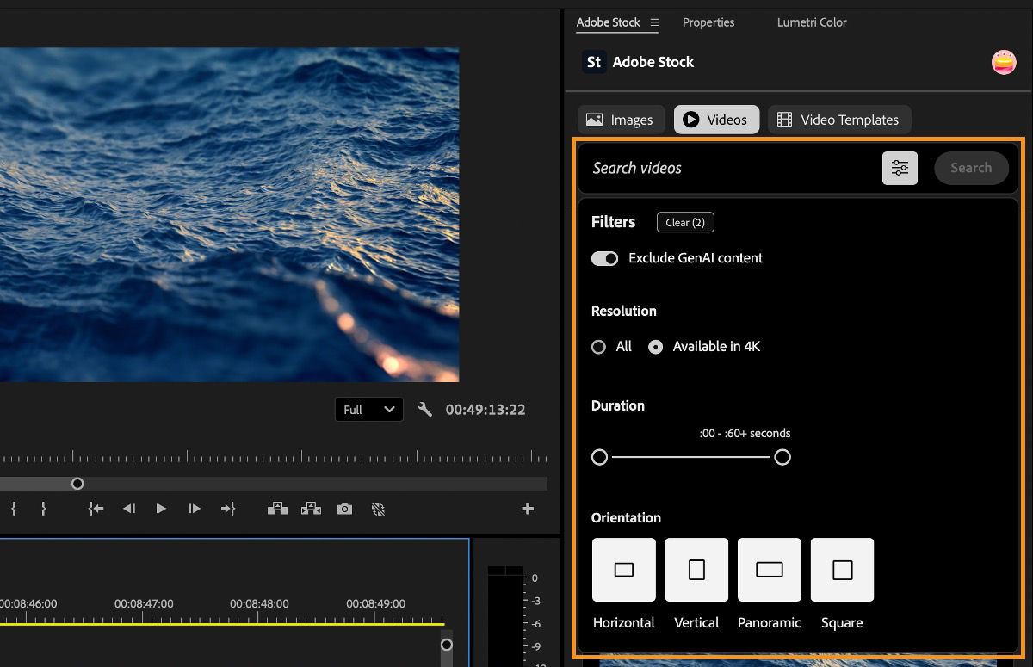Click the Lift icon in transport controls
This screenshot has width=1033, height=667.
[277, 509]
